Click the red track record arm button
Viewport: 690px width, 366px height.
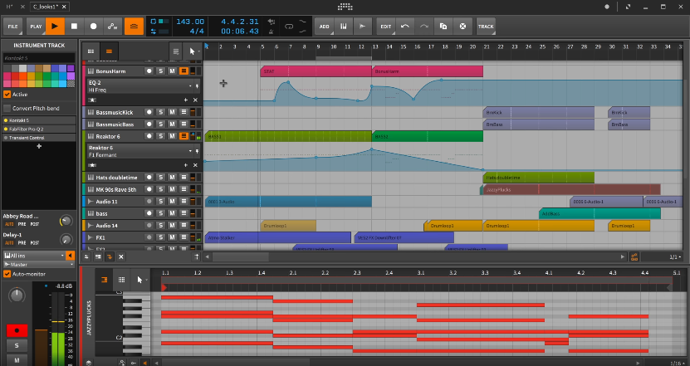(17, 330)
